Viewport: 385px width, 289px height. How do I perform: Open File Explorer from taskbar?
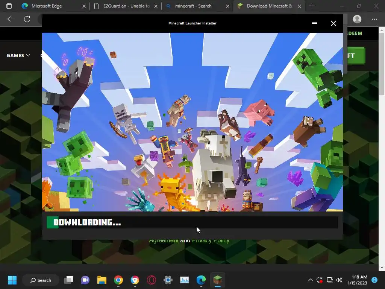pyautogui.click(x=102, y=280)
